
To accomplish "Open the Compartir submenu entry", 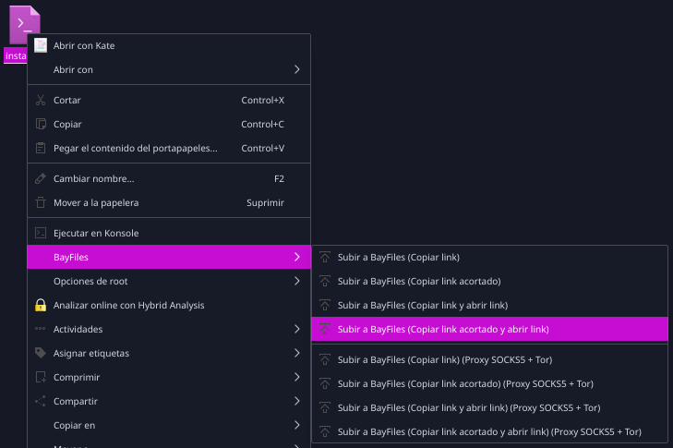I will [169, 401].
